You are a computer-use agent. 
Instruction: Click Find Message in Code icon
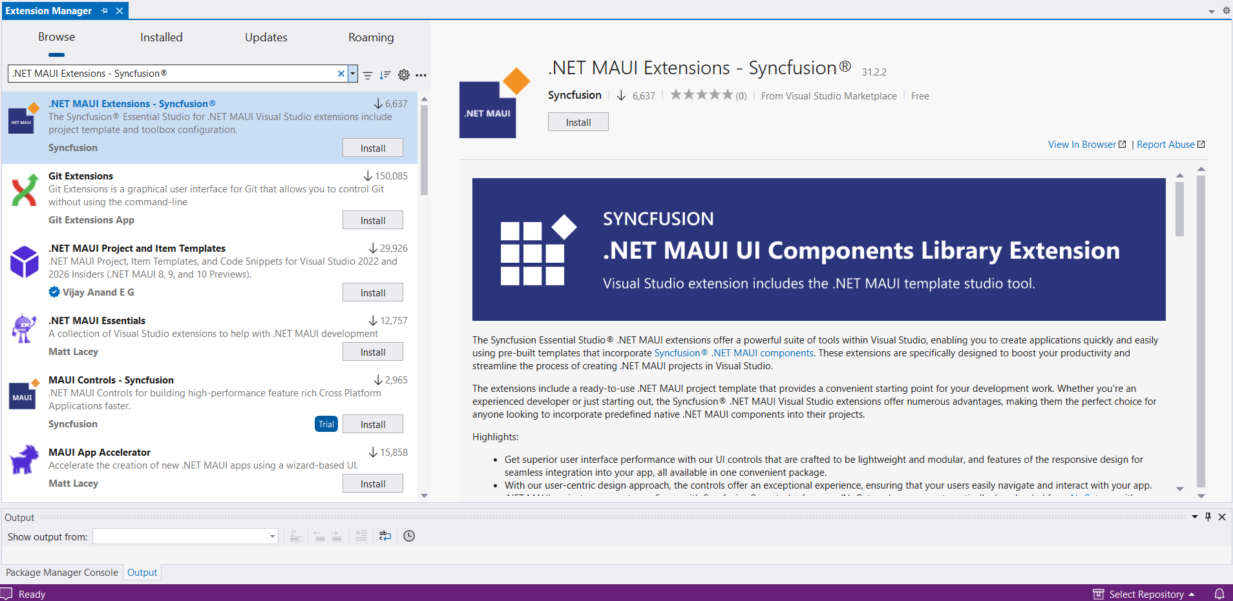tap(295, 536)
